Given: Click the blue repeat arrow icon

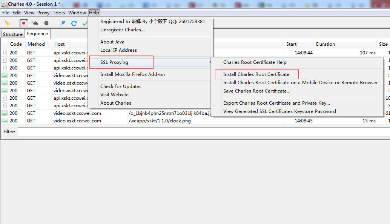Looking at the screenshot, I should coord(74,23).
